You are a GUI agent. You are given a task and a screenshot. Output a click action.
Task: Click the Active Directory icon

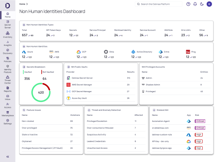tap(133, 52)
